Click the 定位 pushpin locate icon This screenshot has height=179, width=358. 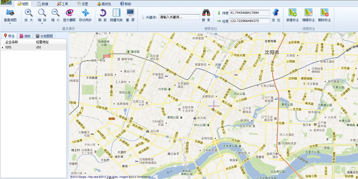click(276, 13)
